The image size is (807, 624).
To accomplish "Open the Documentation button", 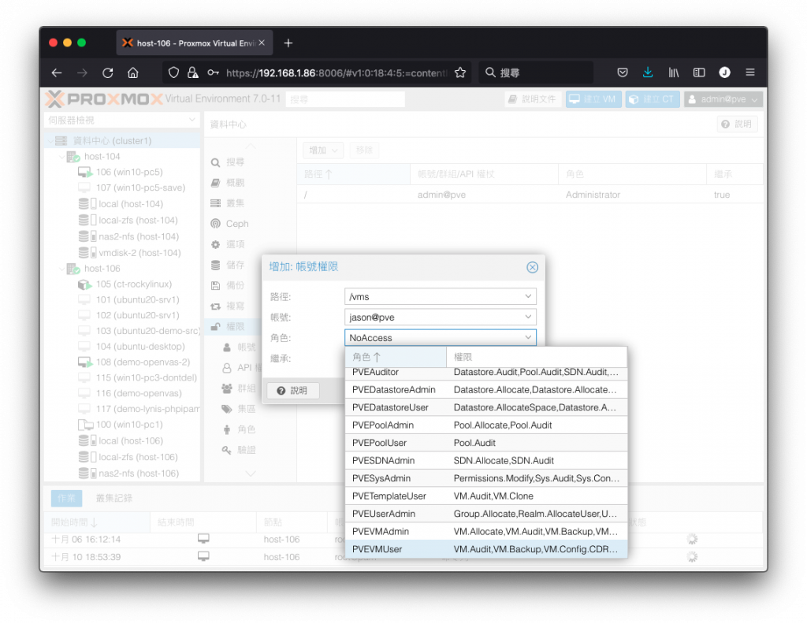I will click(x=533, y=99).
